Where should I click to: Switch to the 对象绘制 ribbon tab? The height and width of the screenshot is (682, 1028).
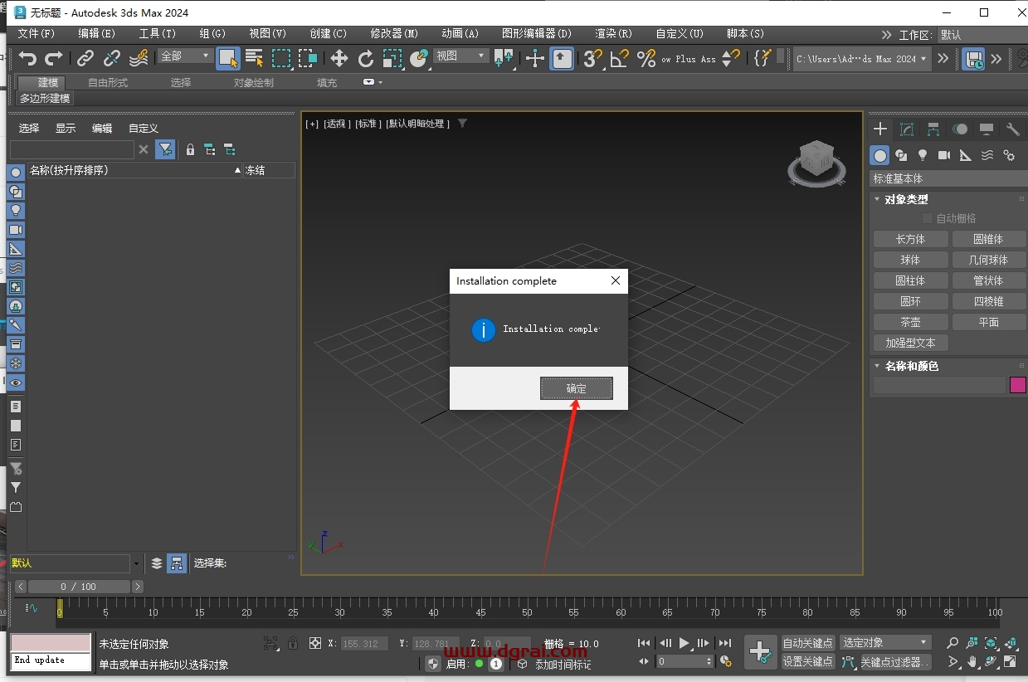tap(253, 82)
